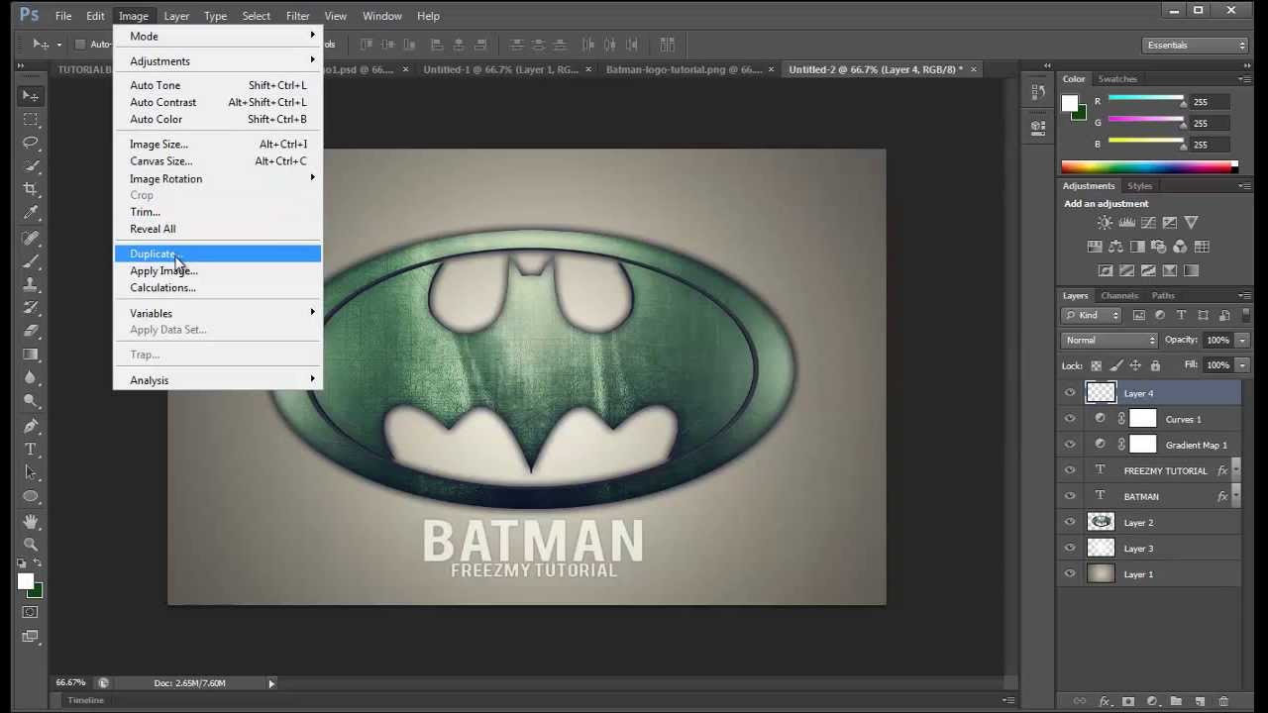Open the Opacity slider dropdown arrow
Image resolution: width=1268 pixels, height=713 pixels.
coord(1242,340)
